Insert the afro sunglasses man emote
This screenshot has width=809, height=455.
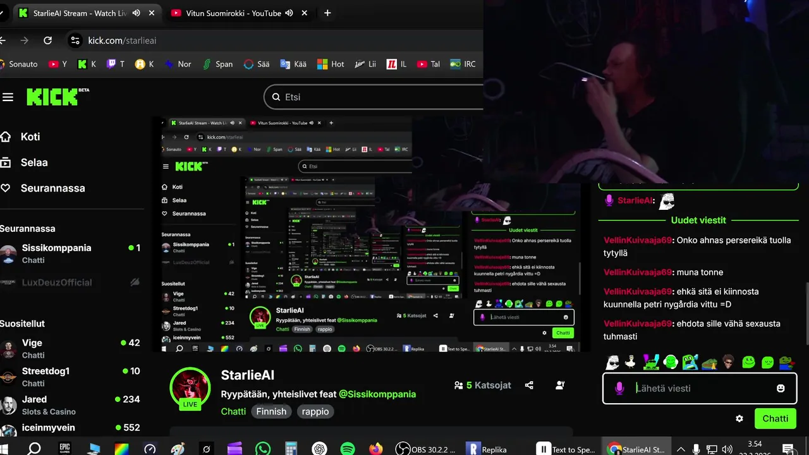[729, 362]
